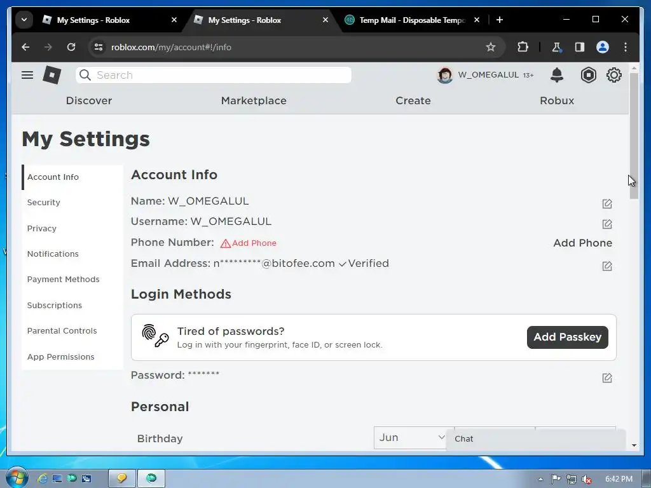This screenshot has width=651, height=488.
Task: Click the browser address bar URL
Action: 171,47
